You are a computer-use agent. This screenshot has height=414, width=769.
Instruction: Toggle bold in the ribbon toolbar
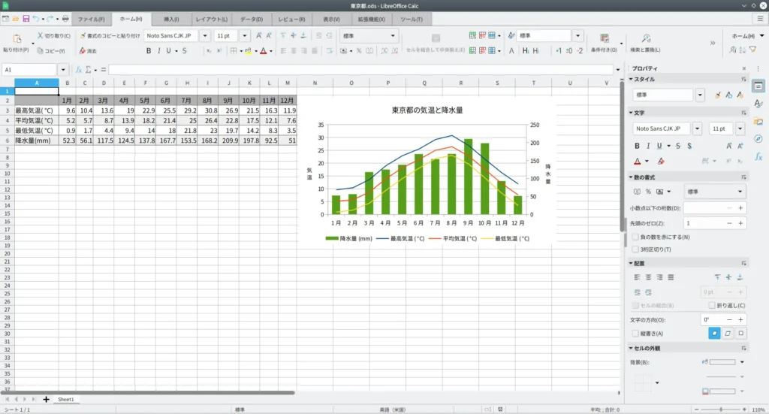149,50
